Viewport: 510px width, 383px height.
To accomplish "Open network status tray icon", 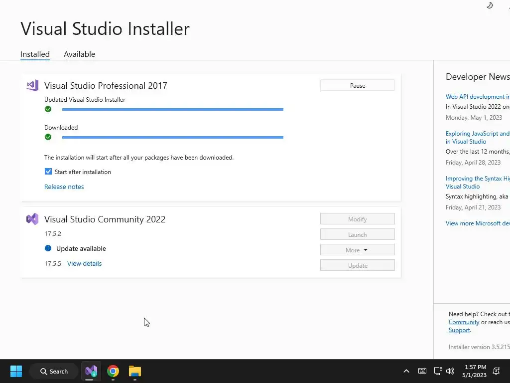I will 438,371.
